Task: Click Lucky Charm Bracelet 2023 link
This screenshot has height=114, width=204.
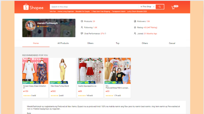Action: pyautogui.click(x=137, y=11)
